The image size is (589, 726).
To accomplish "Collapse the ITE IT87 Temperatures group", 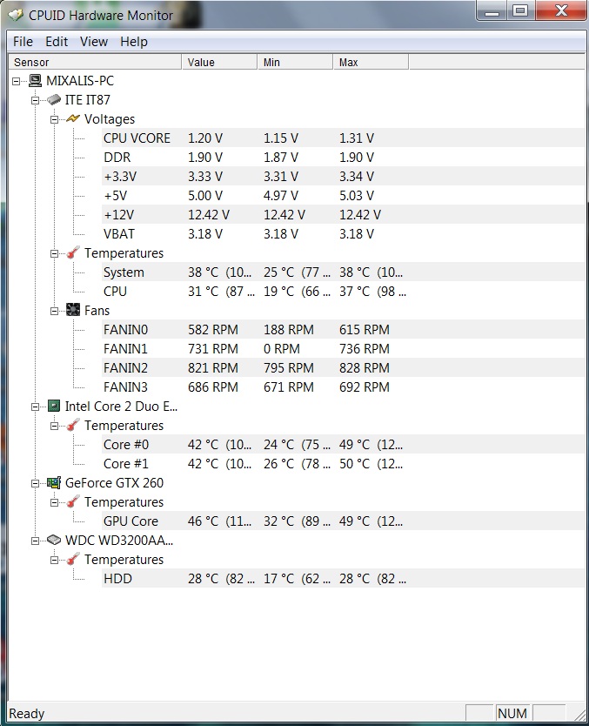I will click(x=54, y=253).
